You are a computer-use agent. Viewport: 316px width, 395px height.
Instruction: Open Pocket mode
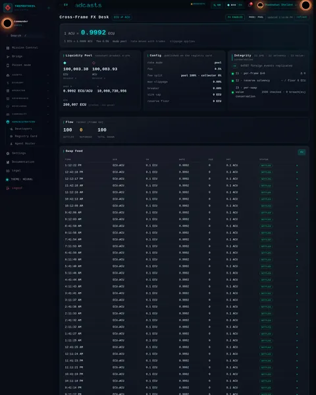point(21,65)
